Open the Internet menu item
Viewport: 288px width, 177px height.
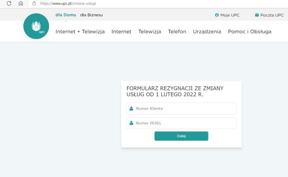(x=121, y=31)
